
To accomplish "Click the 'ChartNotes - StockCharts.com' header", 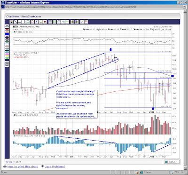I will pyautogui.click(x=24, y=16).
